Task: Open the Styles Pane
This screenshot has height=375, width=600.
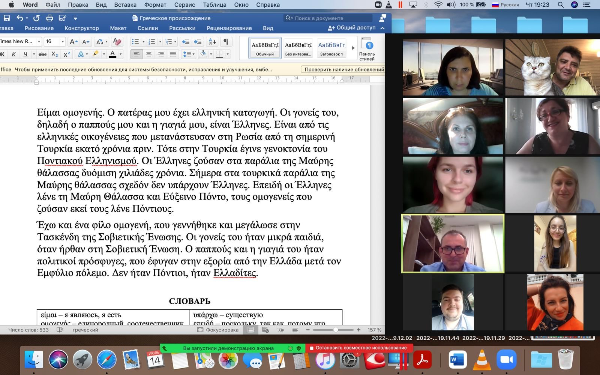Action: click(x=367, y=49)
